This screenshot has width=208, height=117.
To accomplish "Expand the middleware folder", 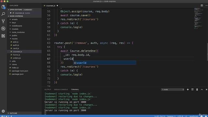I will coord(17,26).
